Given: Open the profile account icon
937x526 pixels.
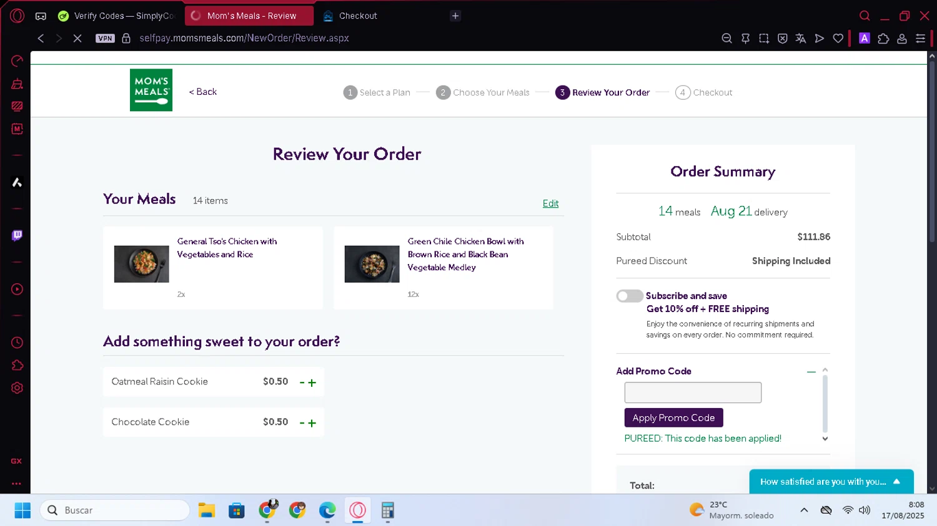Looking at the screenshot, I should [902, 38].
